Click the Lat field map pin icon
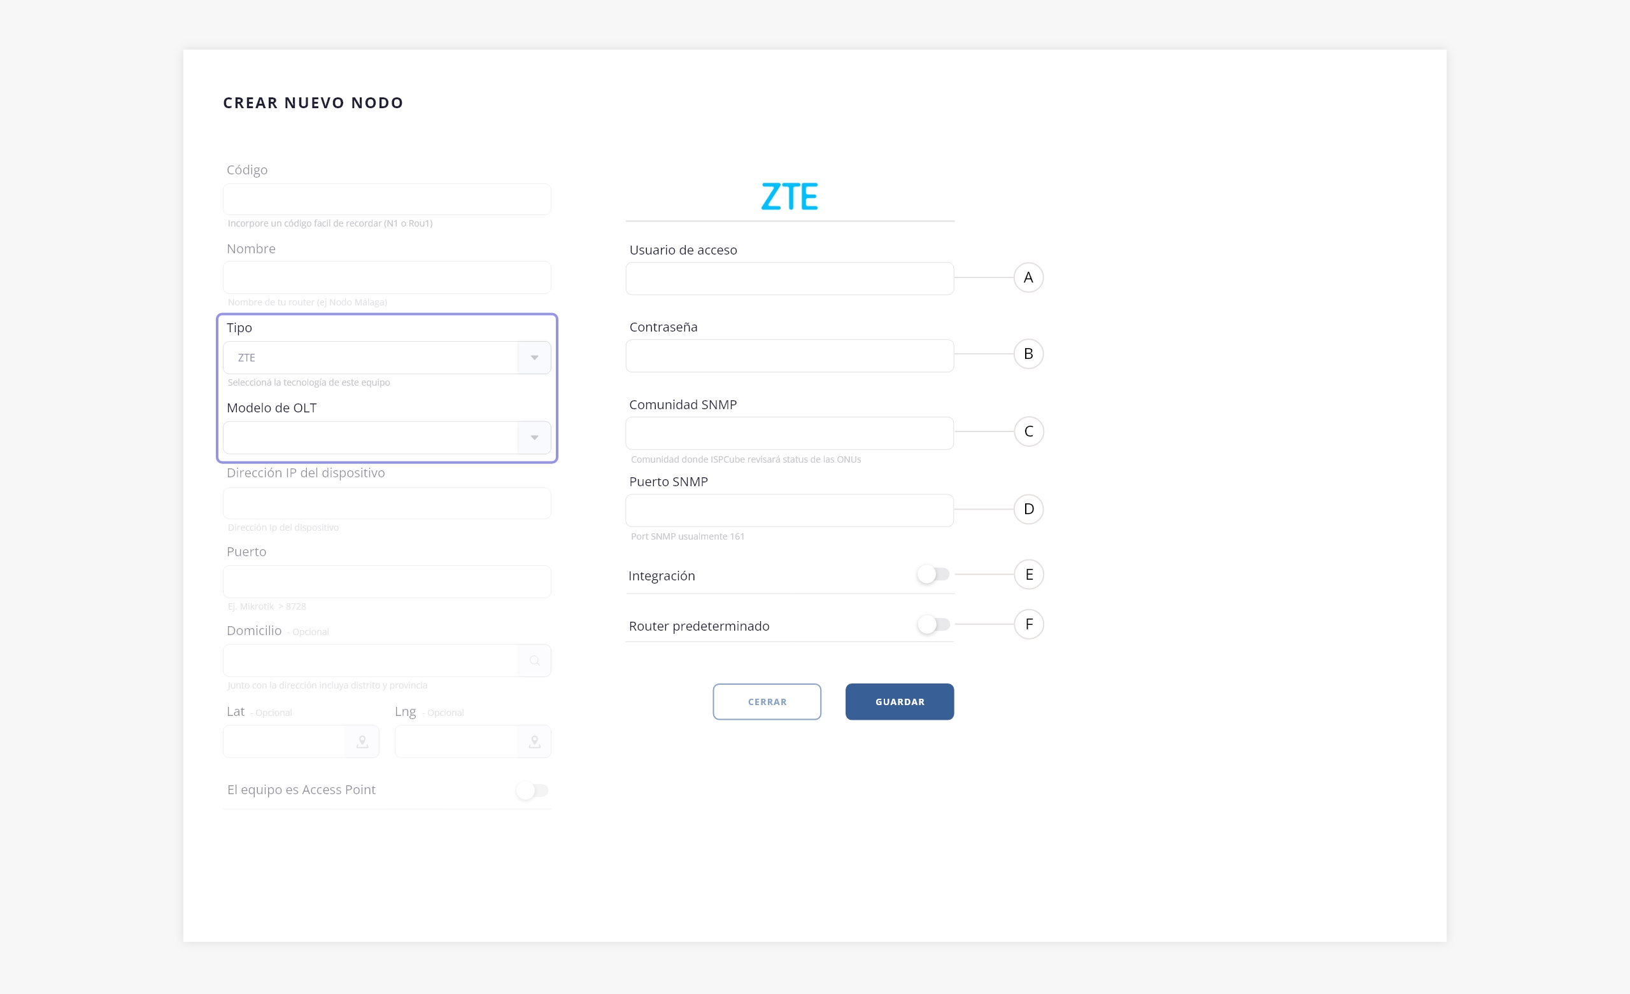Image resolution: width=1630 pixels, height=994 pixels. coord(362,741)
